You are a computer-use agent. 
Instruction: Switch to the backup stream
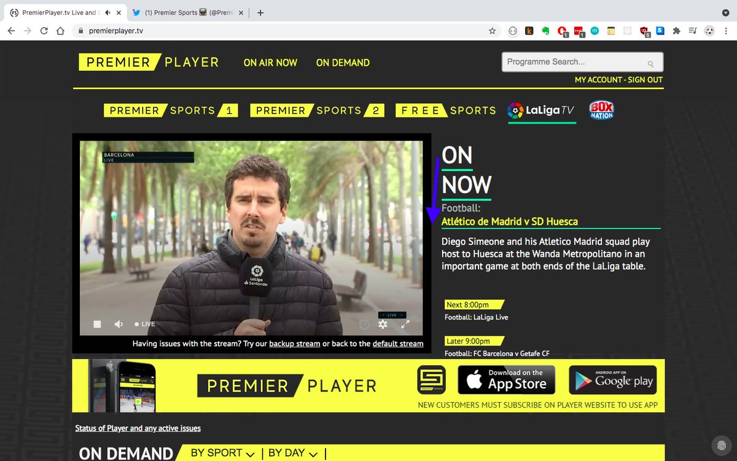coord(295,344)
